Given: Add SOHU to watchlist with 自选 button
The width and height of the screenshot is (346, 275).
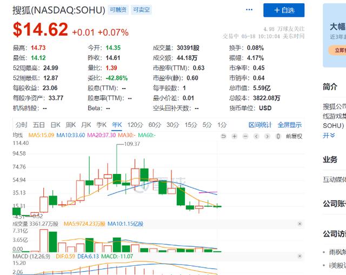Looking at the screenshot, I should pyautogui.click(x=284, y=10).
